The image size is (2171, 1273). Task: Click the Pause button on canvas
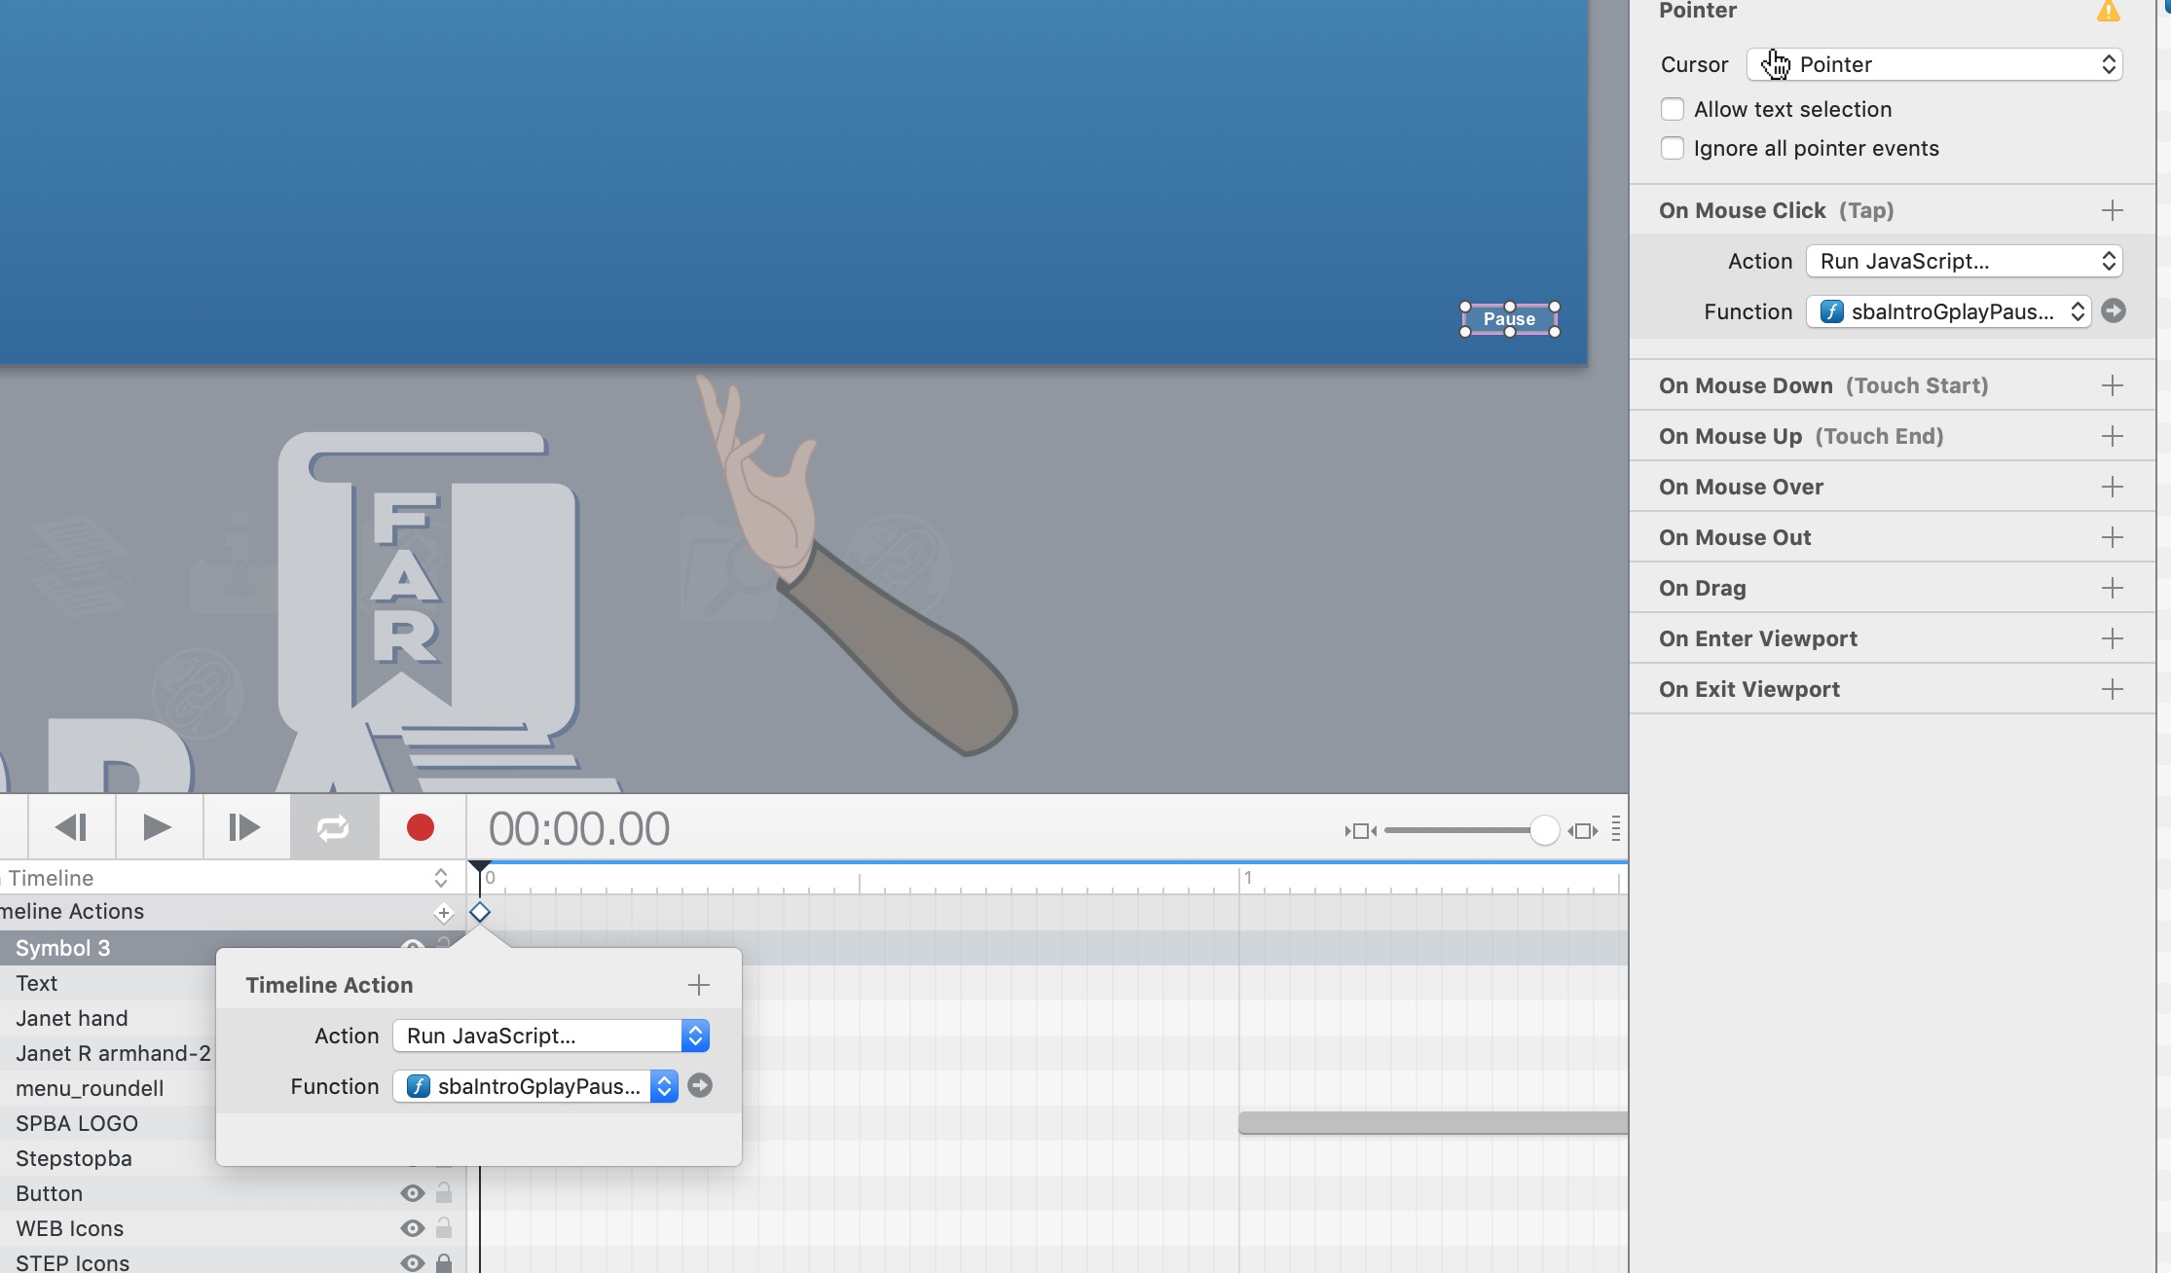point(1509,319)
